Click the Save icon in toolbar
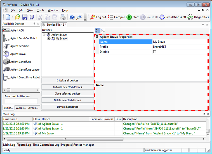Image resolution: width=212 pixels, height=154 pixels. tap(25, 17)
